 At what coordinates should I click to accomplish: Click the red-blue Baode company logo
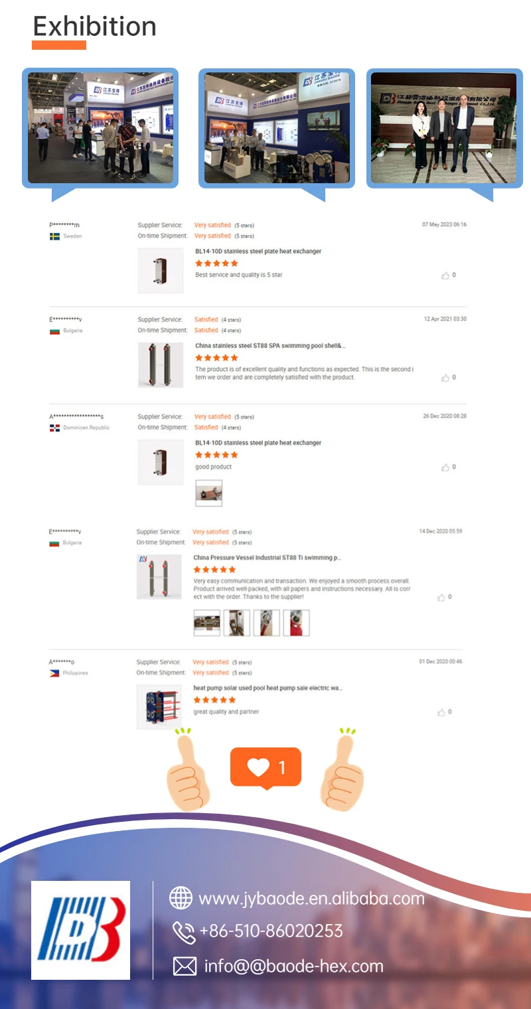81,930
